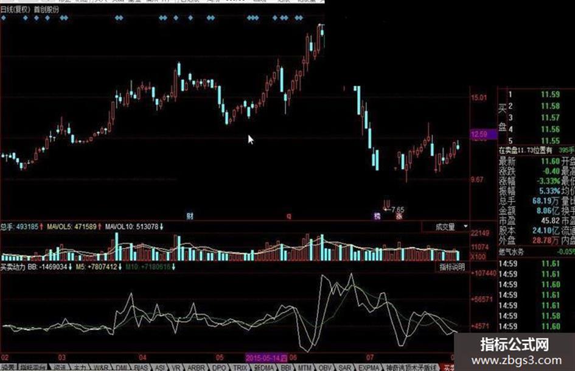Click the 燃气水务 sector label
The width and height of the screenshot is (575, 371).
click(511, 252)
